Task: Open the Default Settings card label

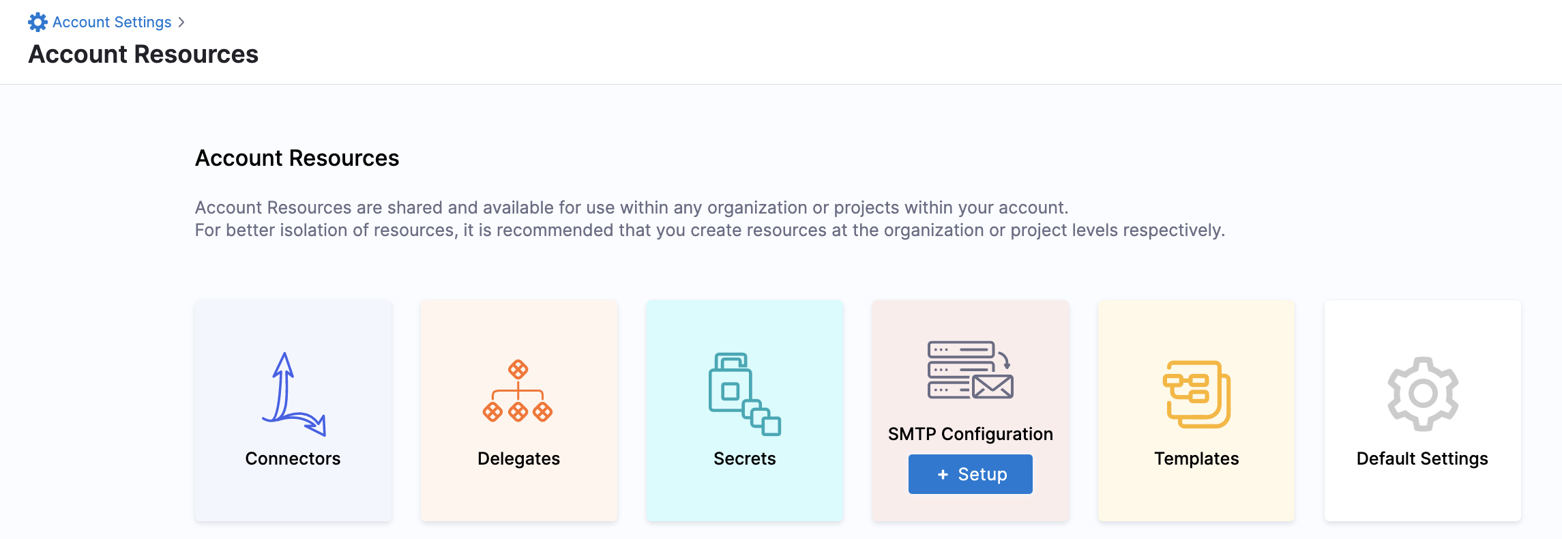Action: pos(1422,458)
